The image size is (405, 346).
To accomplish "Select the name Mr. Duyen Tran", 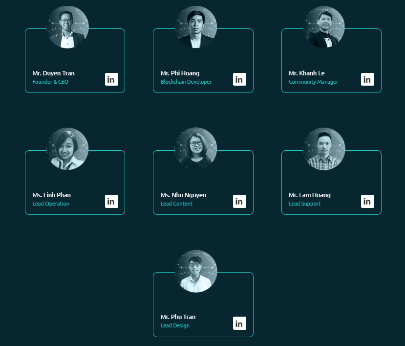I will tap(53, 73).
